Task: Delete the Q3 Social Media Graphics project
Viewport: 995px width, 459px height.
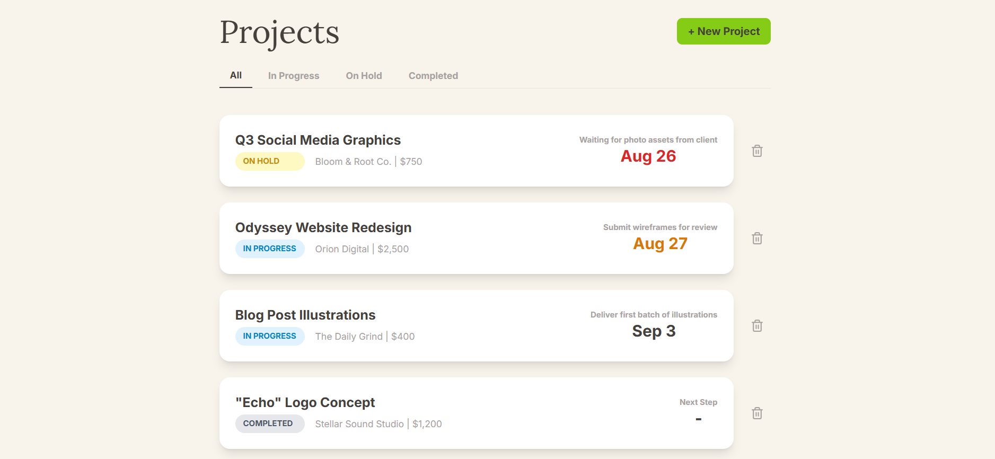Action: coord(757,151)
